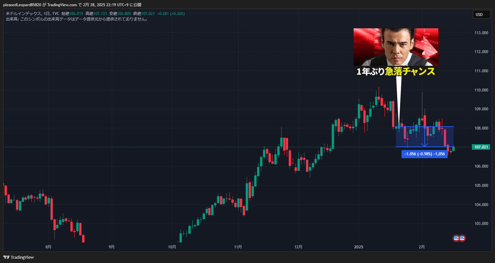The height and width of the screenshot is (263, 495).
Task: Click the right US flag event icon
Action: tap(462, 238)
